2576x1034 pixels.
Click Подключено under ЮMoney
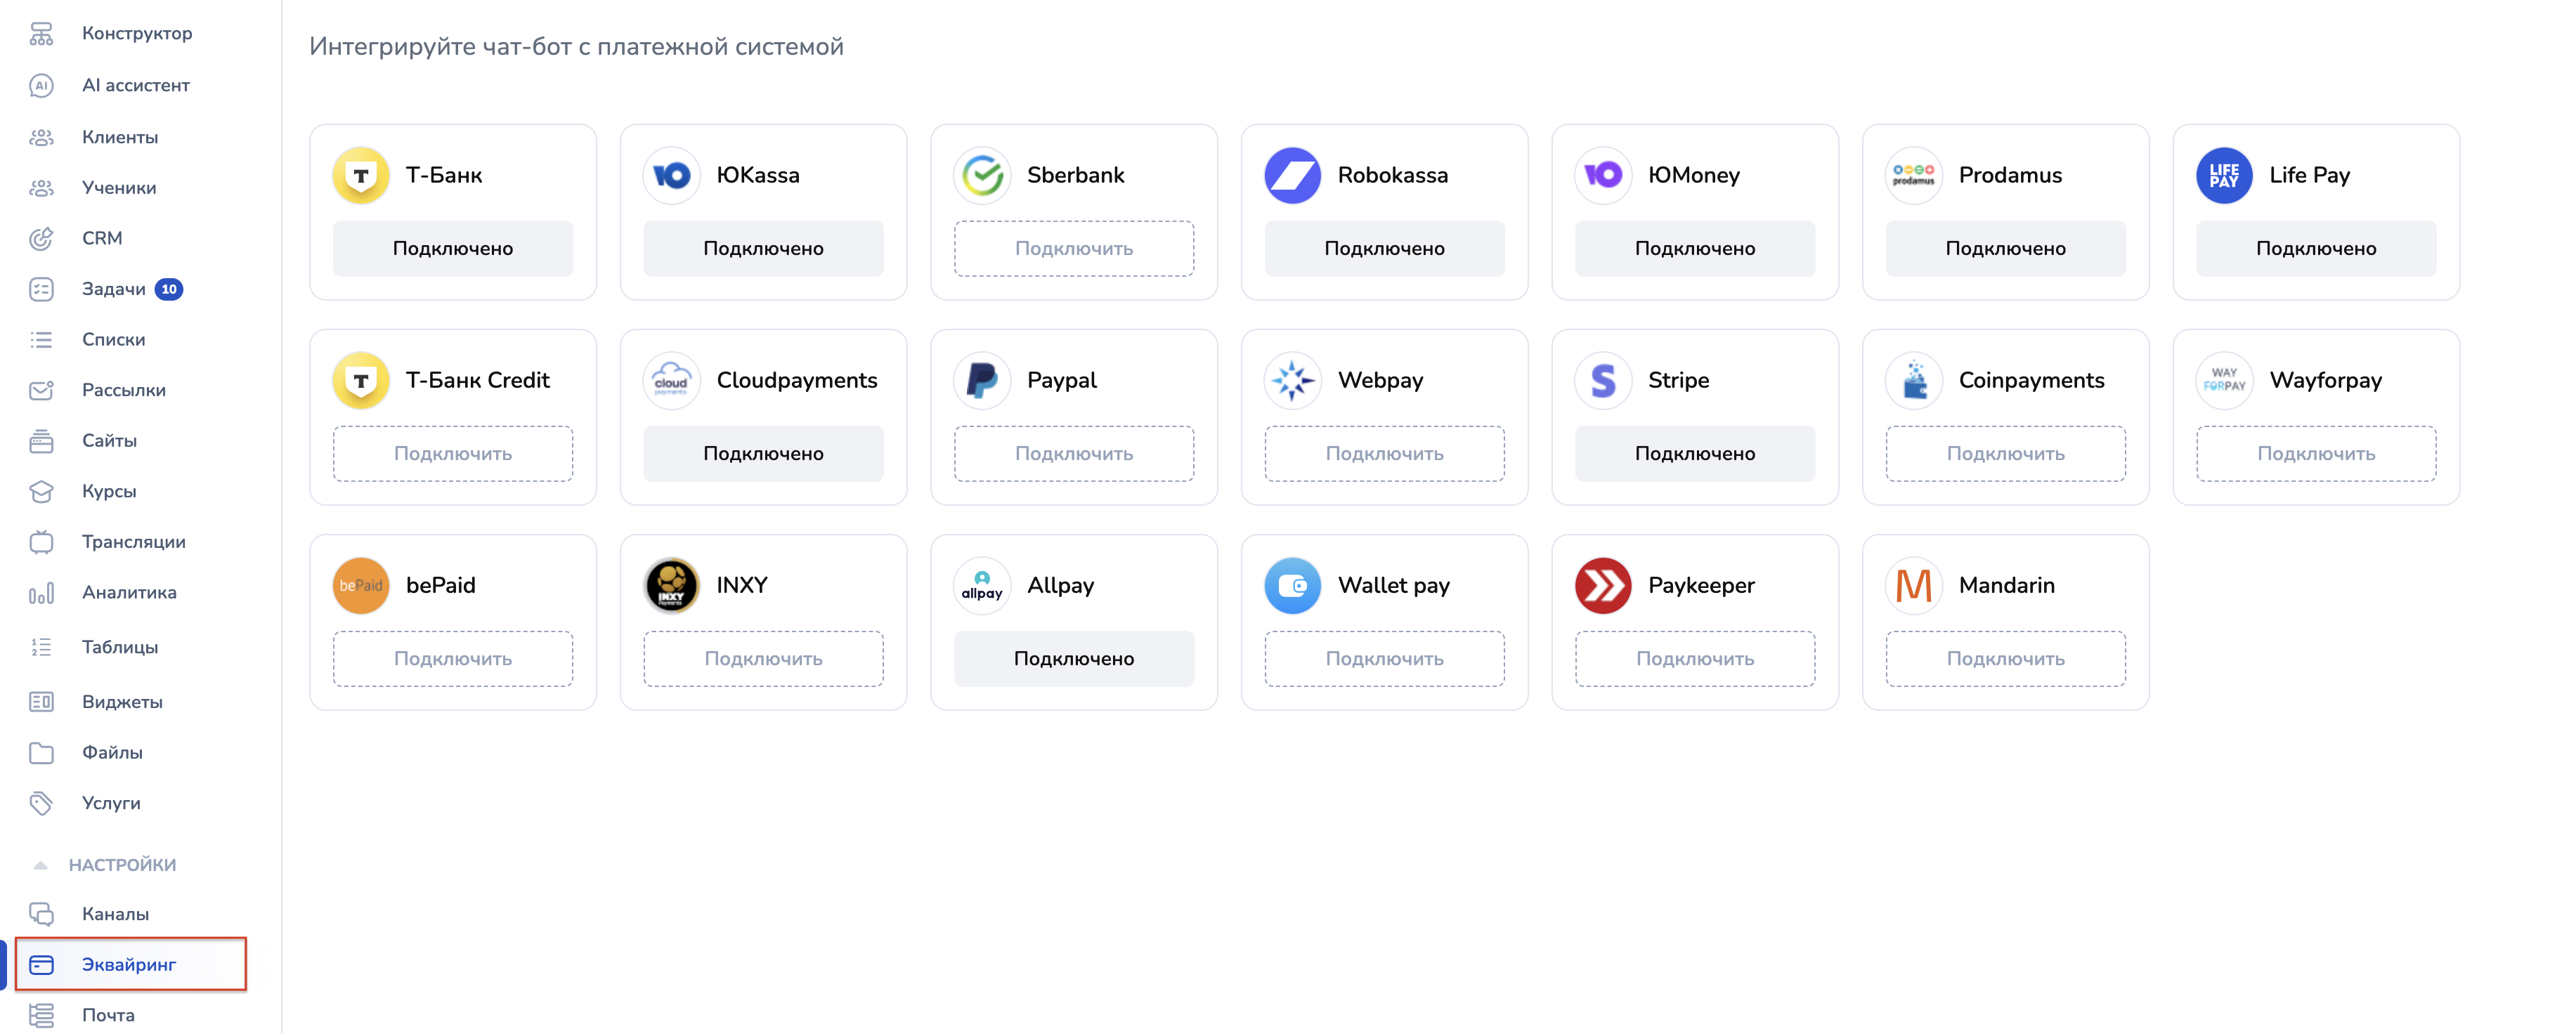coord(1695,249)
